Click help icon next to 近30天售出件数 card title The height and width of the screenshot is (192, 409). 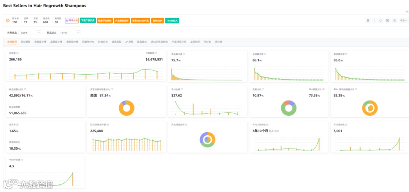click(x=108, y=125)
